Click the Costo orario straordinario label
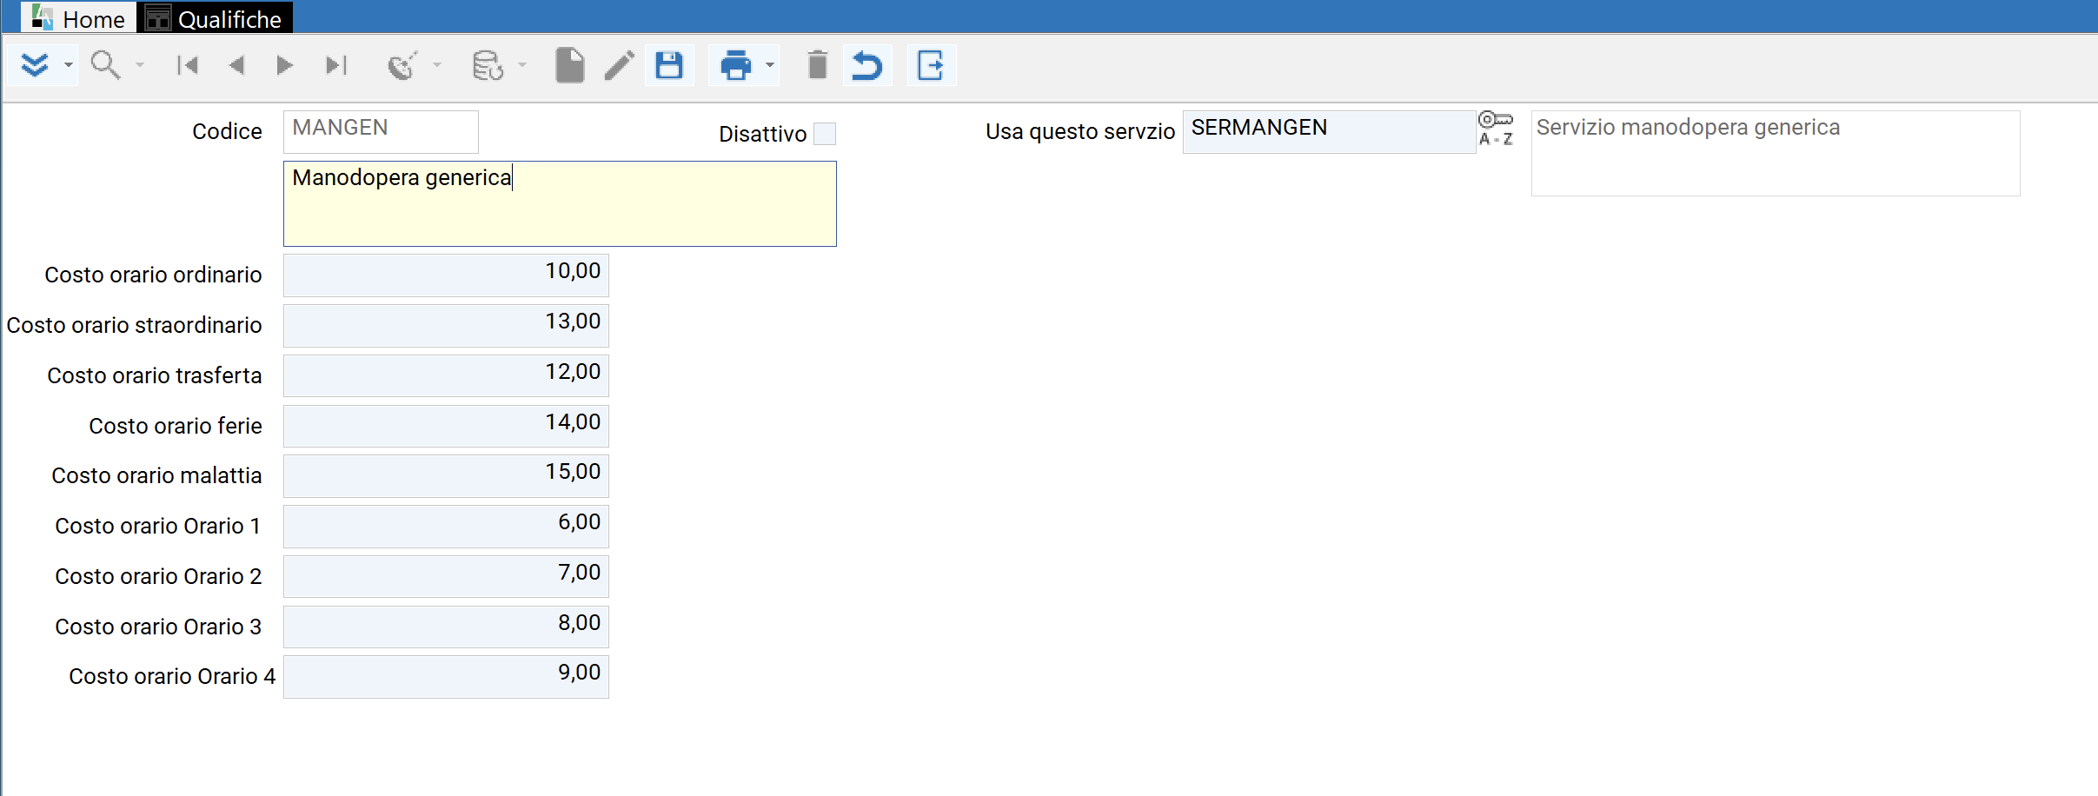The height and width of the screenshot is (796, 2098). (134, 325)
